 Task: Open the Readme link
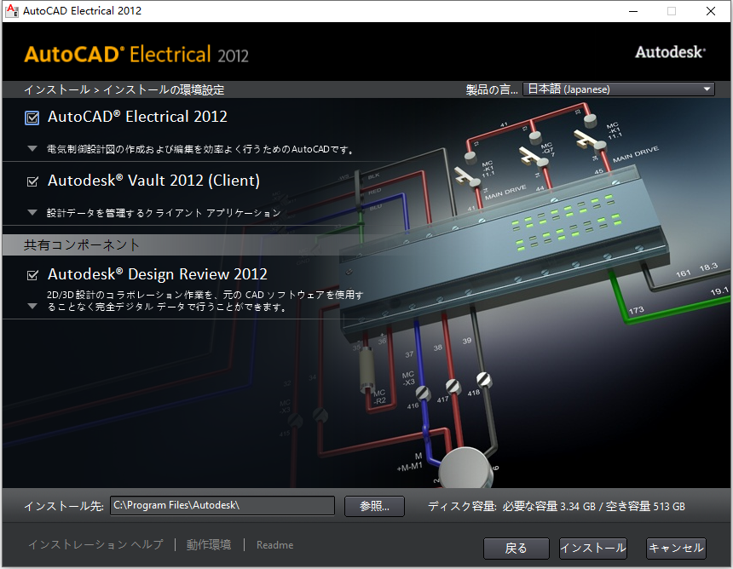pos(274,544)
